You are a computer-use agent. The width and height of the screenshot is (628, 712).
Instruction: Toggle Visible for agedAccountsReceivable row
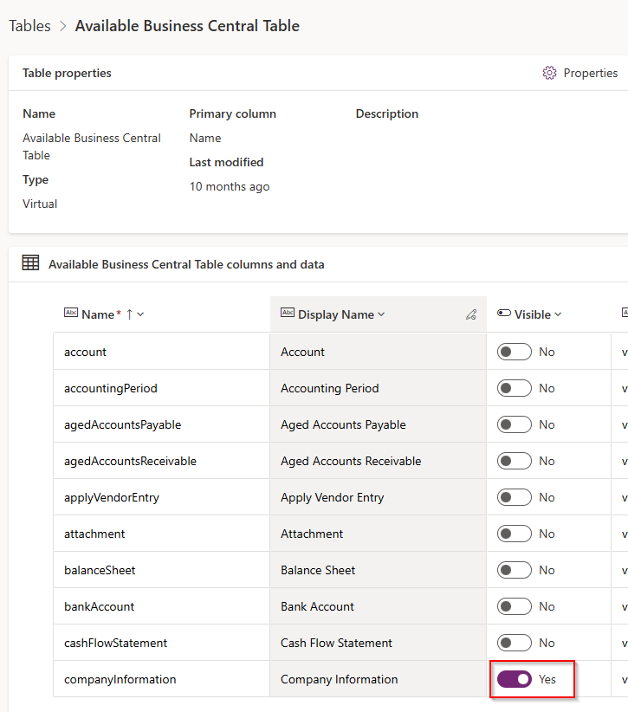[514, 461]
